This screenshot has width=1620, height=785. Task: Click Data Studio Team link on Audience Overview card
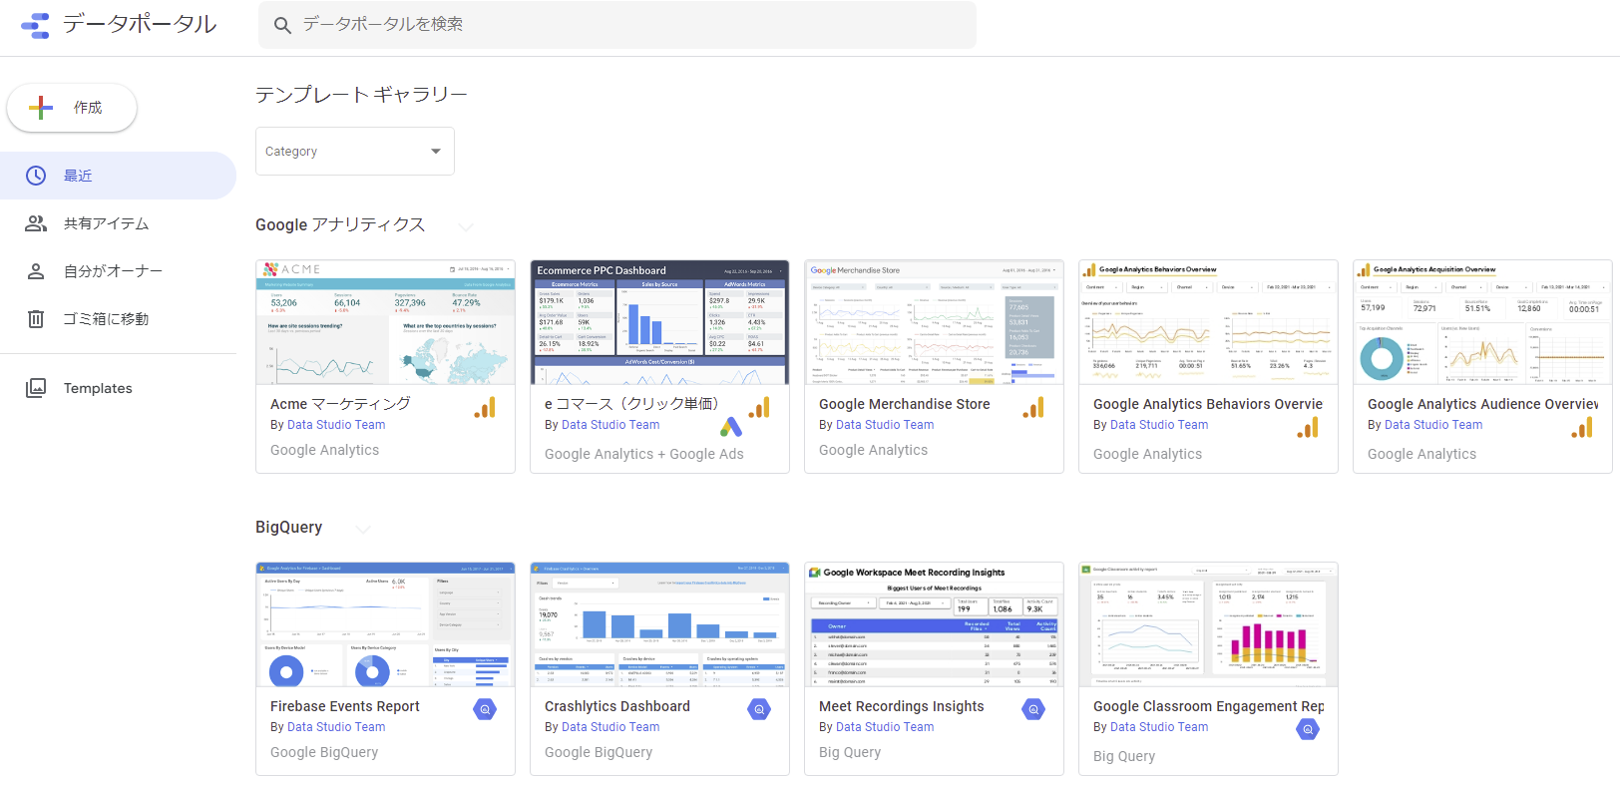tap(1433, 425)
